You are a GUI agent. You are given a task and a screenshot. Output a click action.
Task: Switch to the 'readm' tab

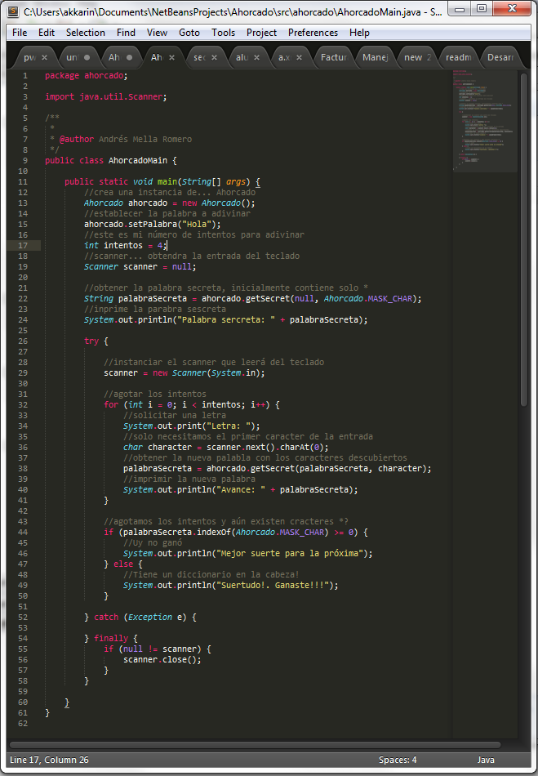[459, 57]
